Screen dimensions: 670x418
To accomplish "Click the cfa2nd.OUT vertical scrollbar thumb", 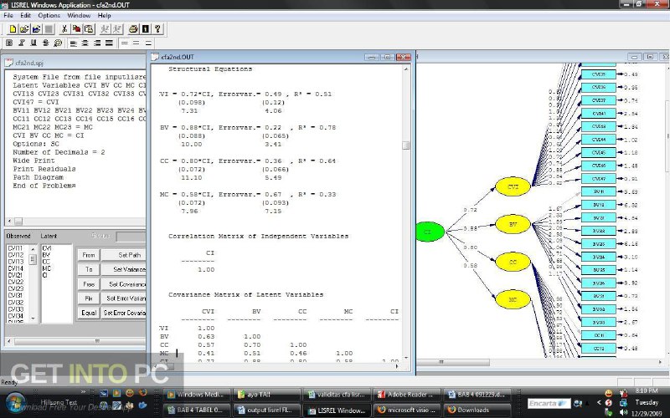I will click(406, 145).
